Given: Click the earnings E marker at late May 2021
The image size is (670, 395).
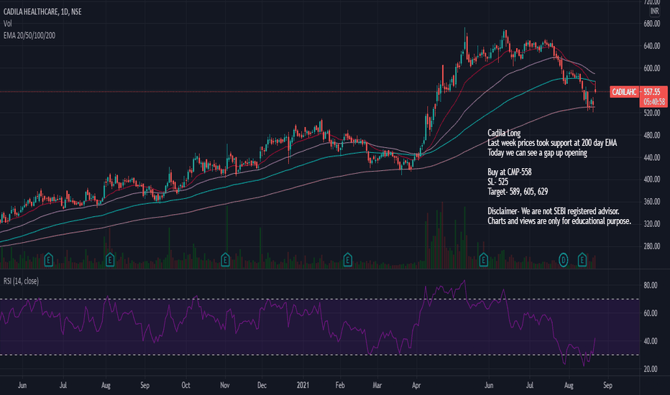Looking at the screenshot, I should [x=483, y=259].
